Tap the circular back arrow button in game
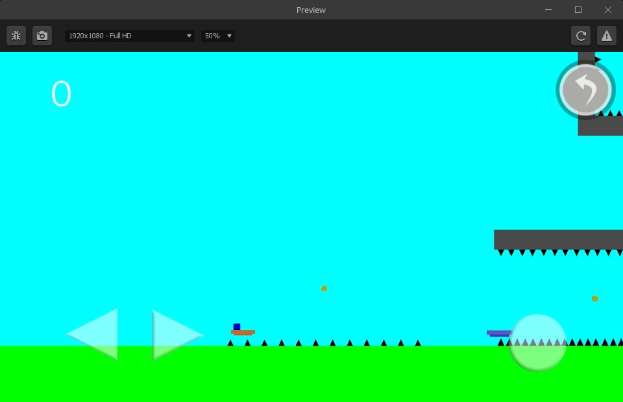 585,89
